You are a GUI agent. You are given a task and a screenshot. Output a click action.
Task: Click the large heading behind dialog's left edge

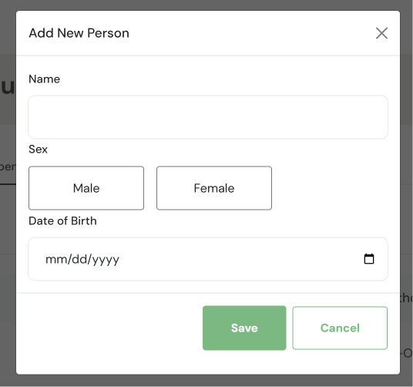pyautogui.click(x=8, y=86)
